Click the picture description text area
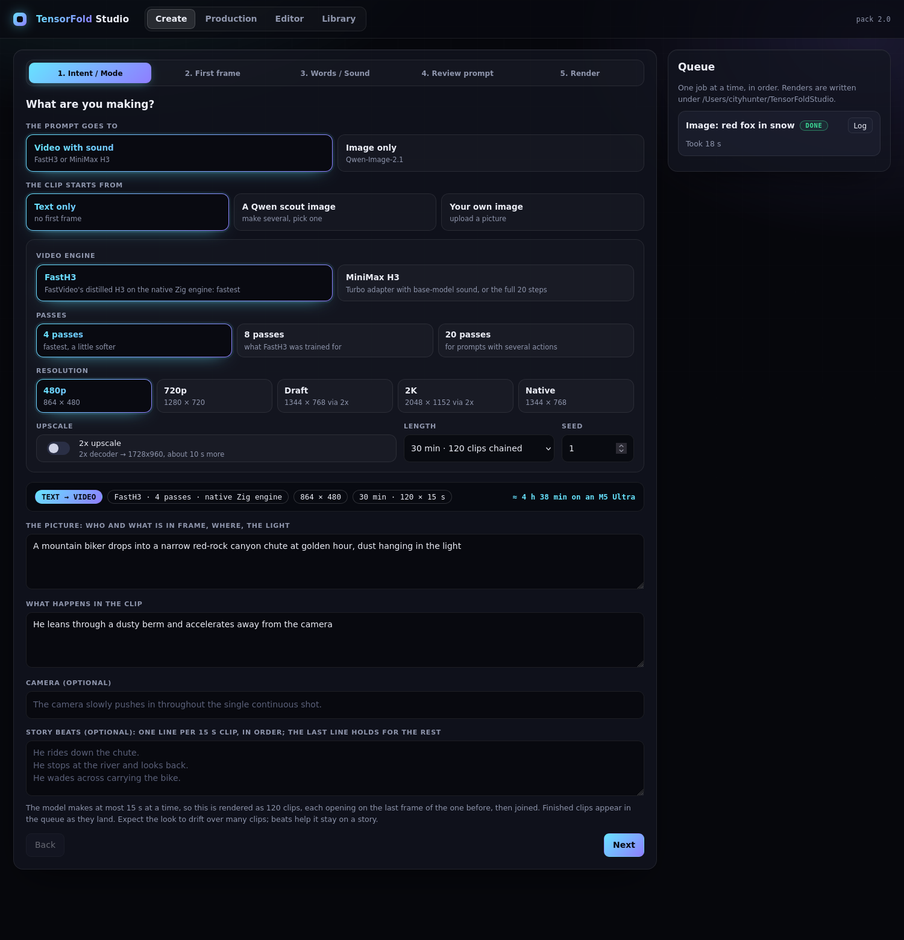This screenshot has width=904, height=940. click(x=335, y=562)
